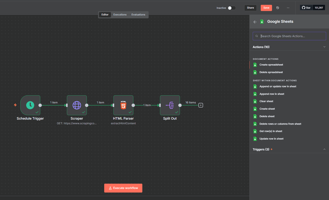Switch to the Executions tab

coord(120,15)
